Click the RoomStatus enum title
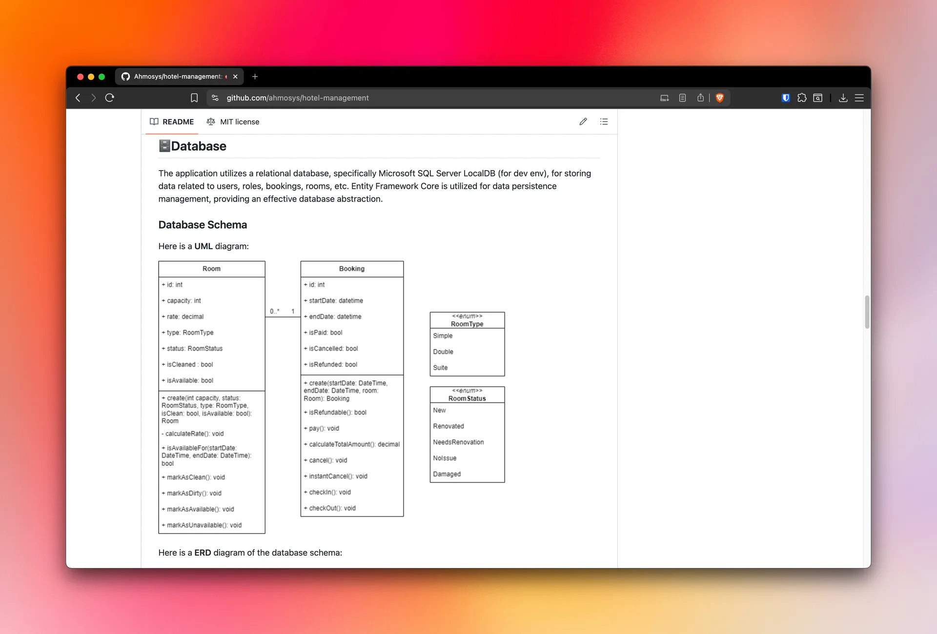 467,398
